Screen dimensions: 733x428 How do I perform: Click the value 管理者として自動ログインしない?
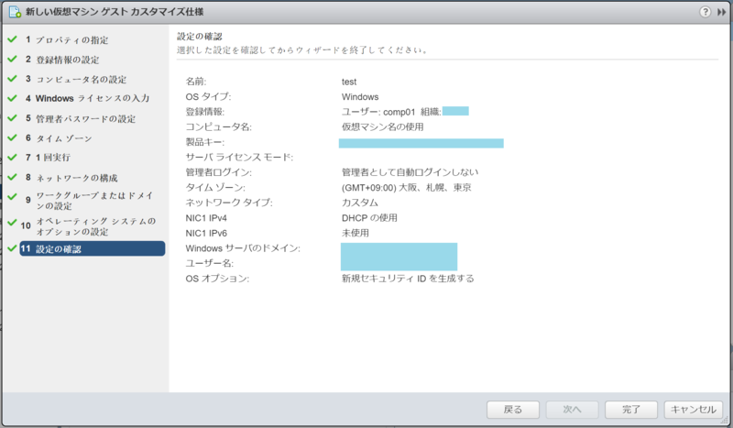[410, 172]
